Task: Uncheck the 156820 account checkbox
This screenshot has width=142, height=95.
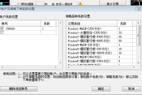Action: click(x=2, y=28)
